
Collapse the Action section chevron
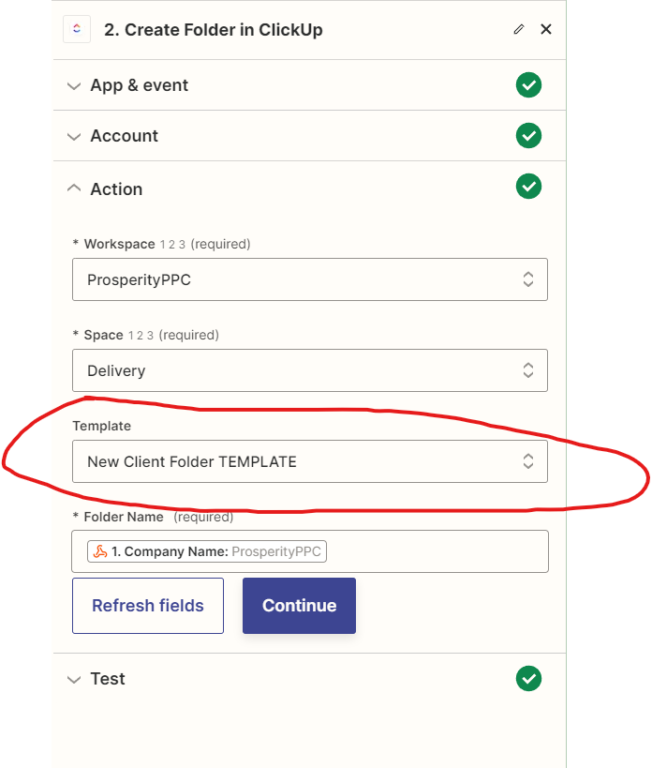coord(74,188)
